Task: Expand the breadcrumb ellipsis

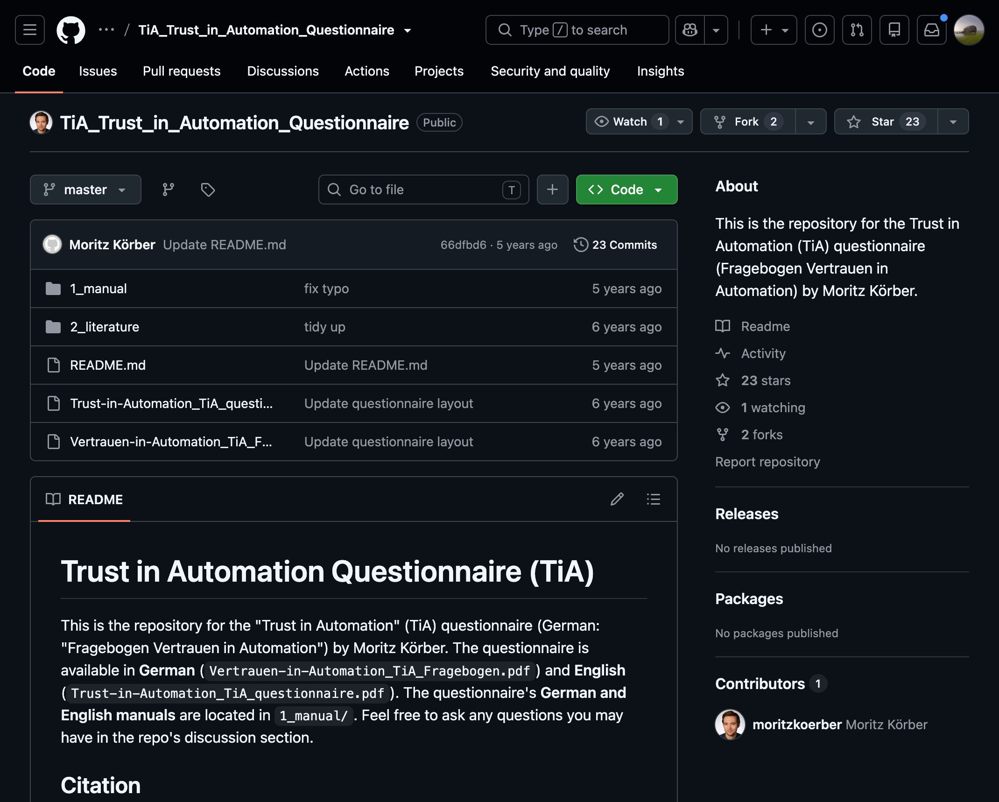Action: pos(106,30)
